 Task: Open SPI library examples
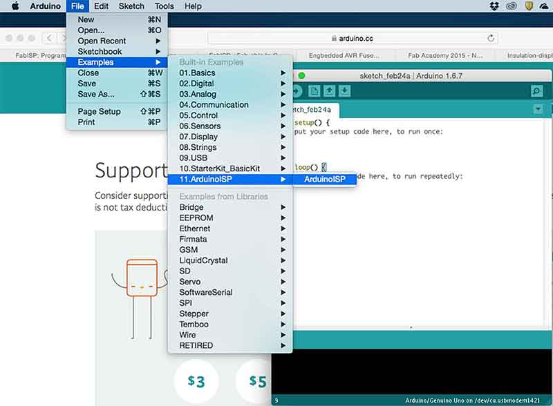[x=230, y=302]
